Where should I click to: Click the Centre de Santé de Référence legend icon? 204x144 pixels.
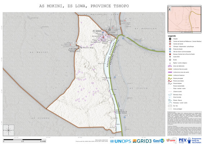pyautogui.click(x=170, y=41)
